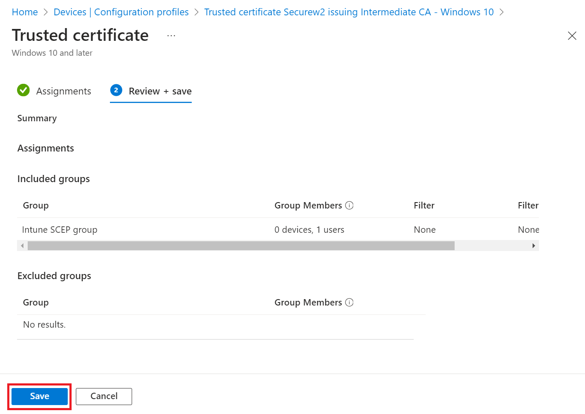This screenshot has height=414, width=585.
Task: Show Group Members info in Included groups
Action: click(x=349, y=206)
